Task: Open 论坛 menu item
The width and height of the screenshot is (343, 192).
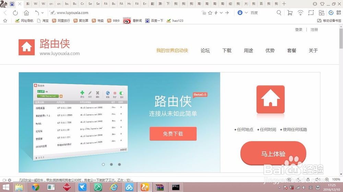Action: coord(205,51)
